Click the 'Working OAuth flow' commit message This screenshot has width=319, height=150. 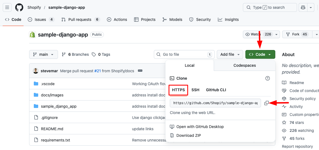click(x=149, y=84)
